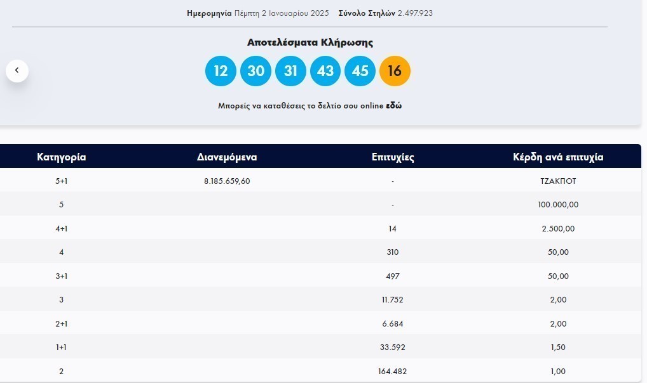Click the 11.752 winners count
This screenshot has width=647, height=383.
pyautogui.click(x=393, y=300)
